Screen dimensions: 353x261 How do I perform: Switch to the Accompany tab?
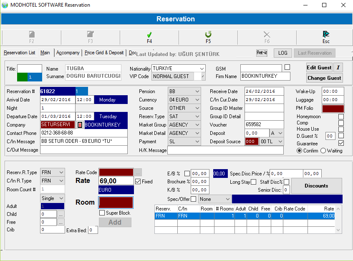tap(68, 53)
